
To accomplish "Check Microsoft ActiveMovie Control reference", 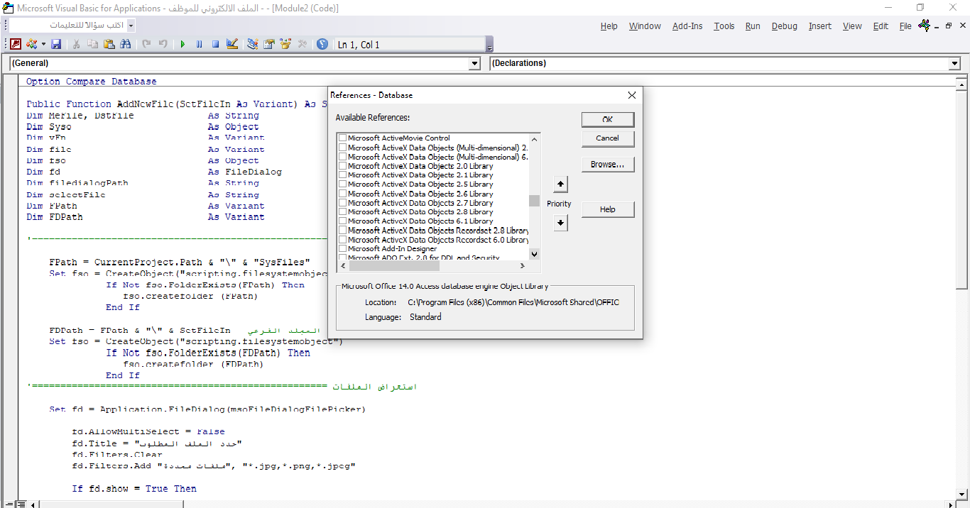I will pyautogui.click(x=343, y=138).
